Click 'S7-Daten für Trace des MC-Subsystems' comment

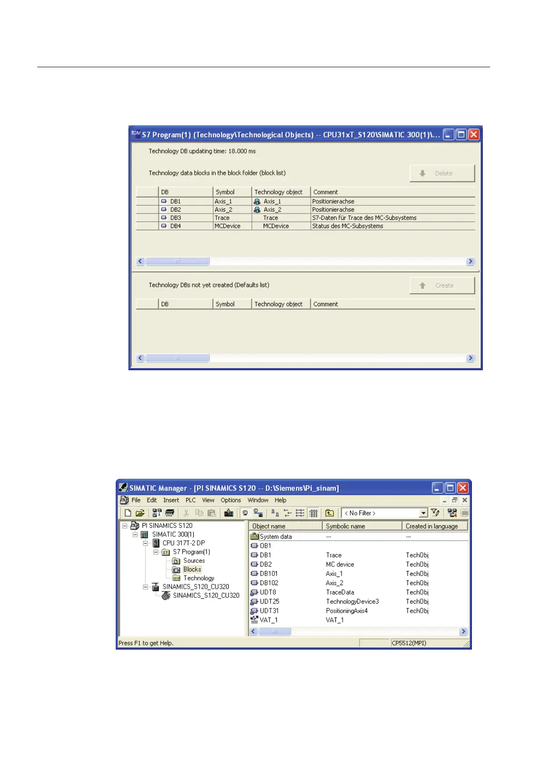(x=364, y=218)
